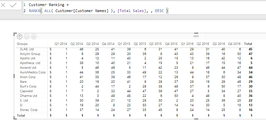Select the Q2 2016 column header
This screenshot has height=125, width=266.
pyautogui.click(x=203, y=44)
